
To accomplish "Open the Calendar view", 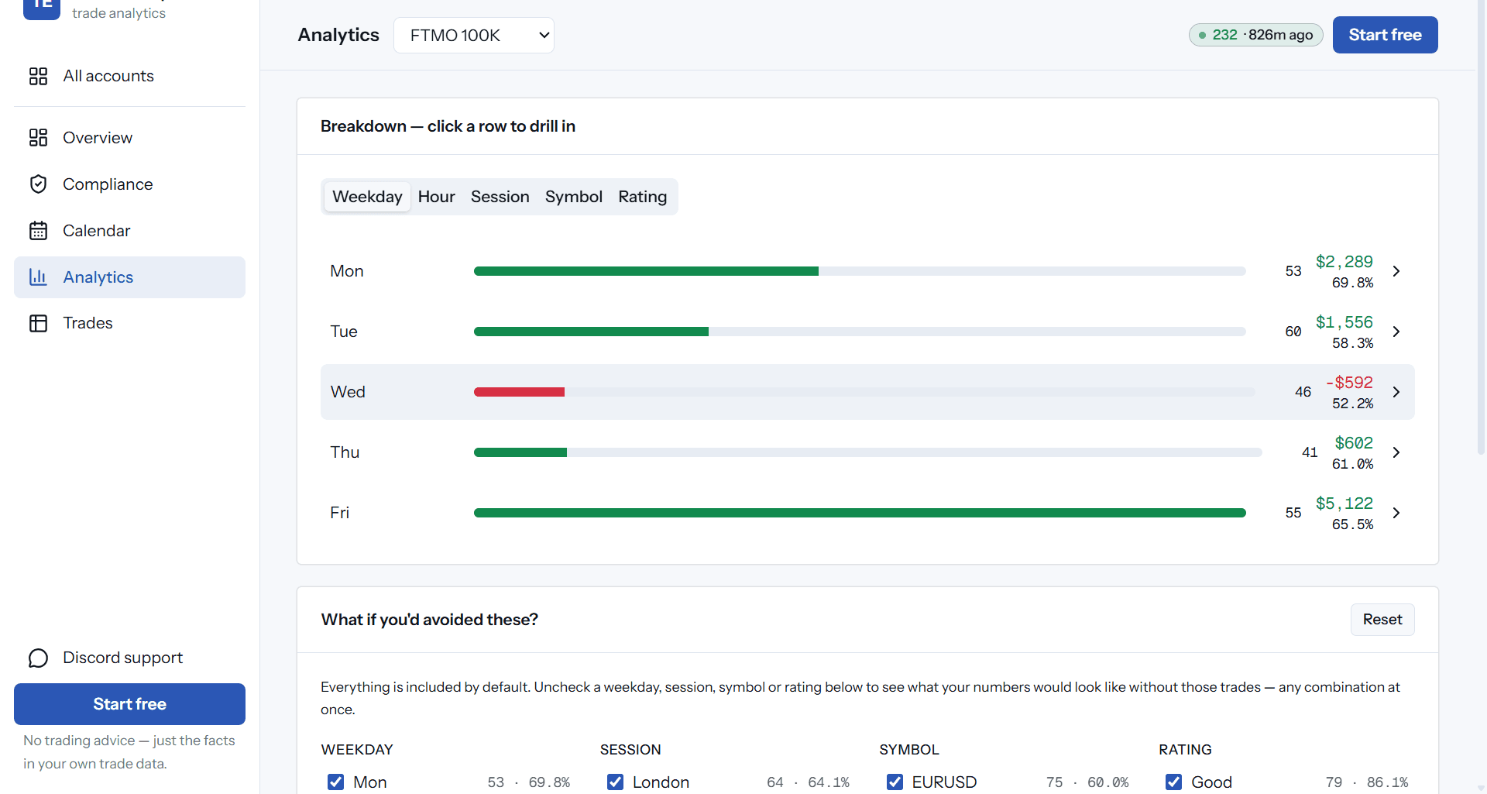I will point(129,231).
